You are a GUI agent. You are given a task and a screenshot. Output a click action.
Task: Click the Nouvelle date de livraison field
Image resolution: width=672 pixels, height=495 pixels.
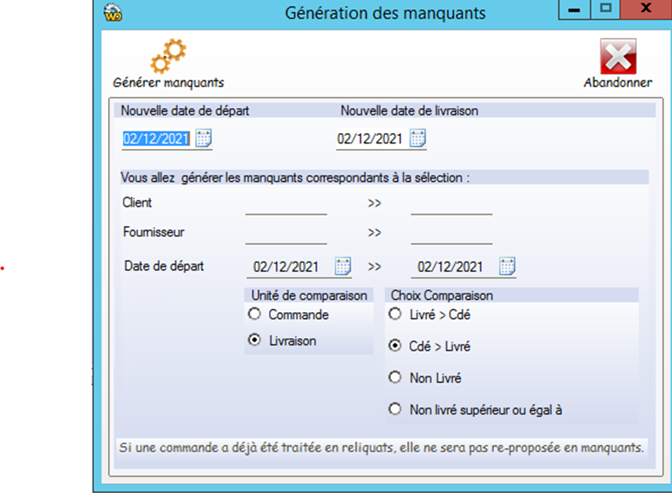pyautogui.click(x=370, y=139)
